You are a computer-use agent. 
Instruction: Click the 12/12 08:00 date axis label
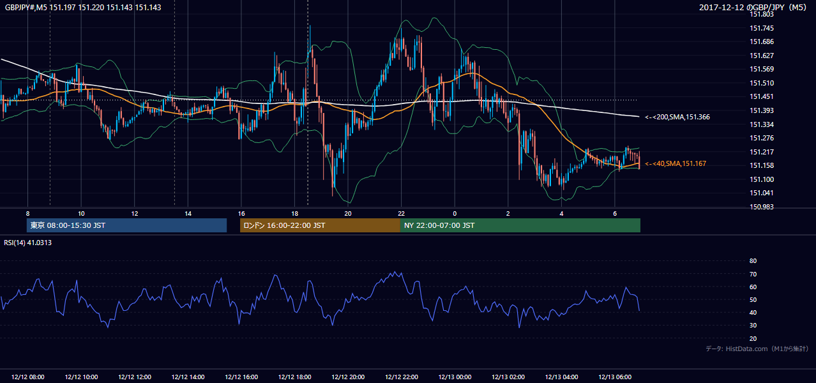tap(28, 377)
